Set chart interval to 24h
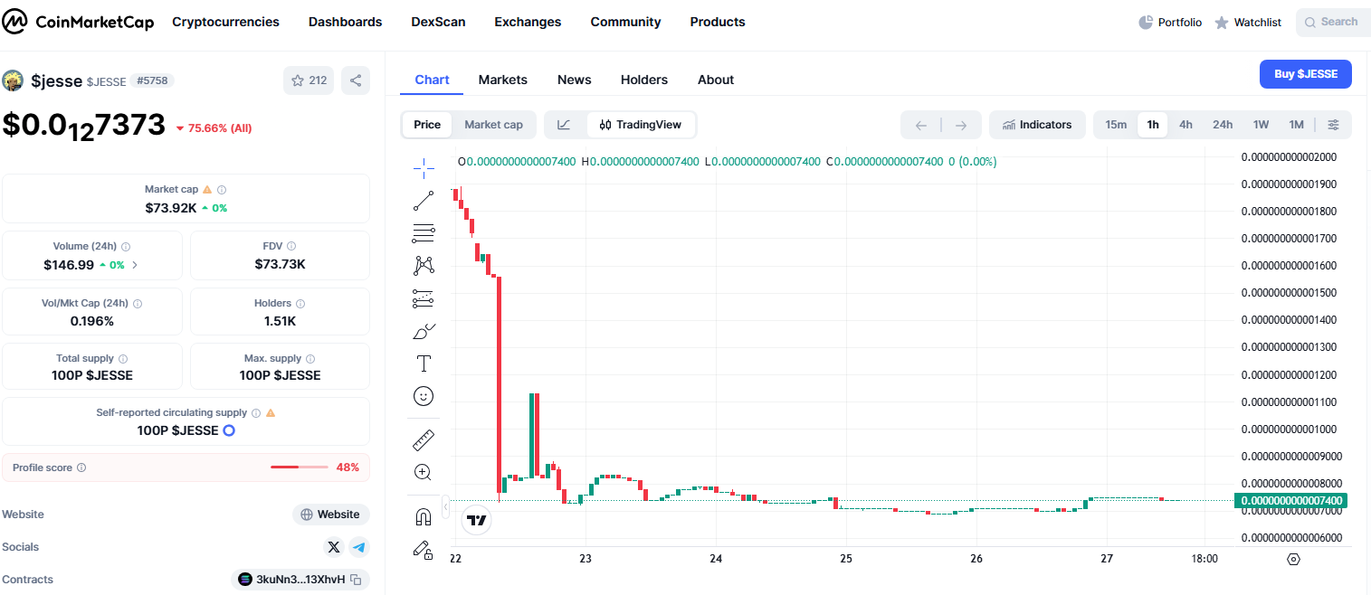Viewport: 1371px width, 595px height. pyautogui.click(x=1223, y=125)
